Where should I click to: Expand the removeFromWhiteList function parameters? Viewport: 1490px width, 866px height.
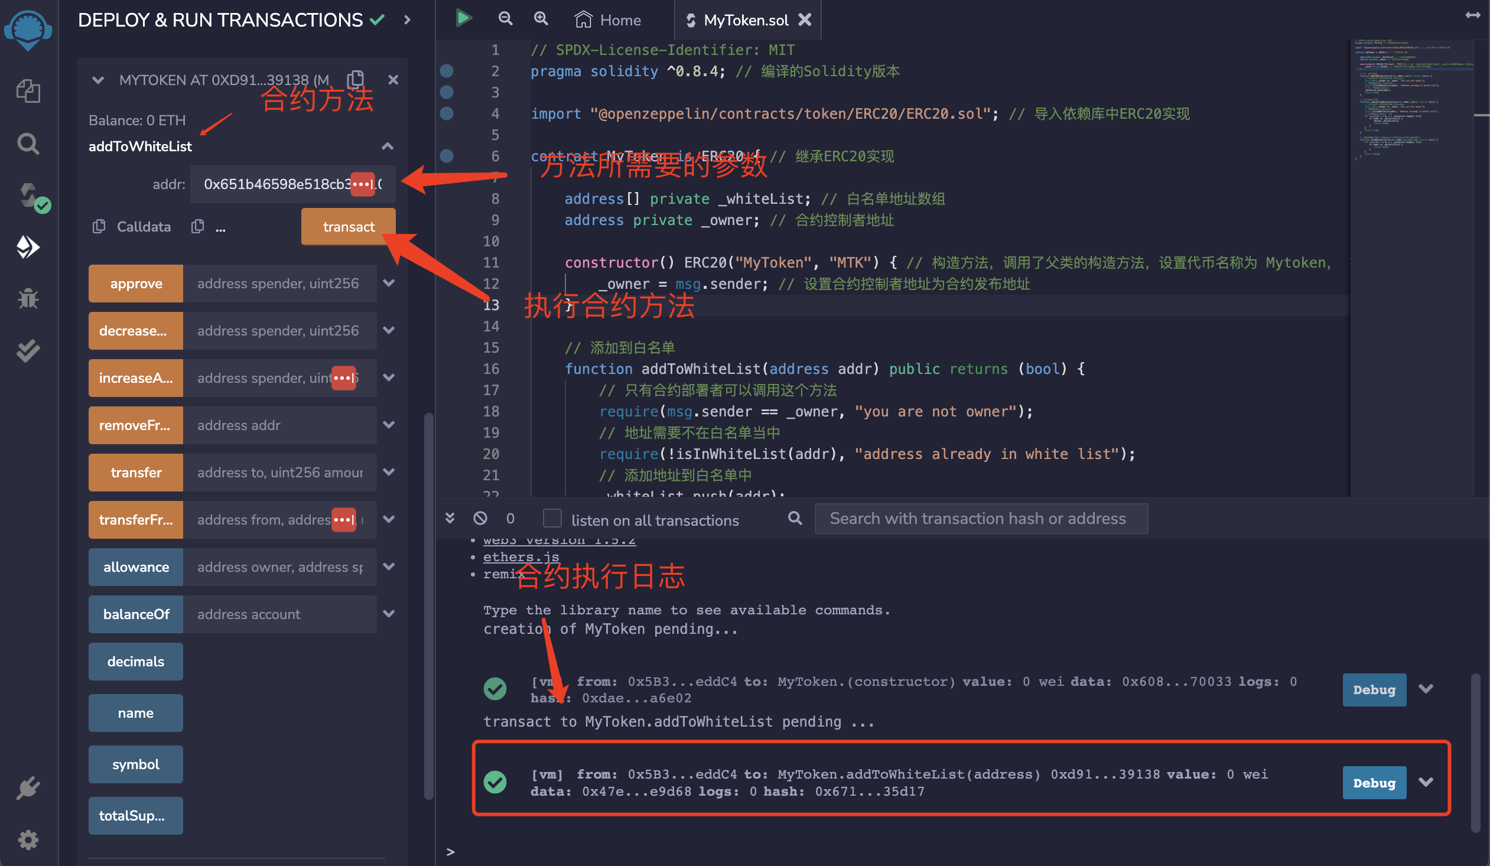coord(389,425)
